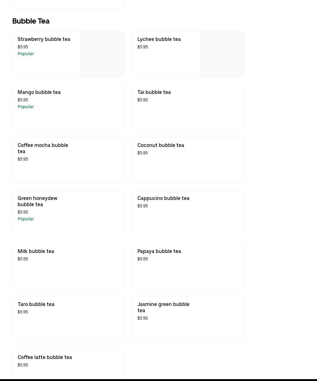Click the Popular tag under Green honeydew
Image resolution: width=317 pixels, height=381 pixels.
click(26, 219)
